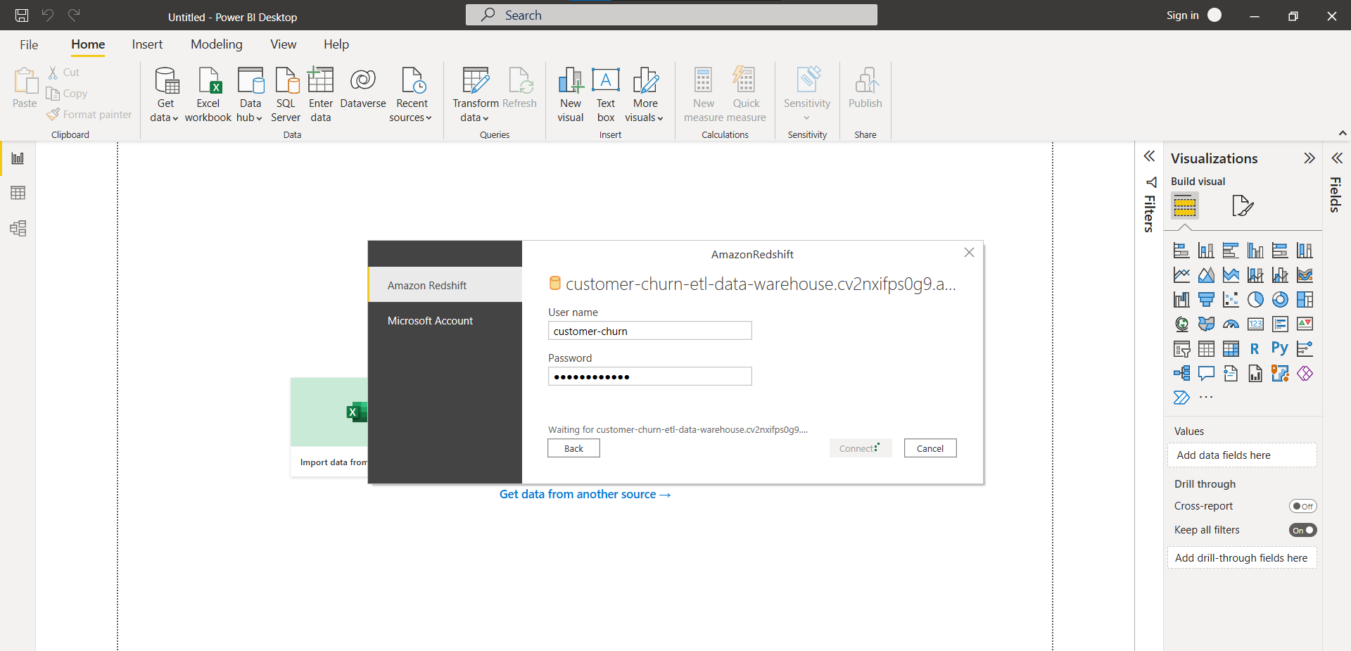This screenshot has height=651, width=1351.
Task: Select the Treemap visual
Action: (1305, 300)
